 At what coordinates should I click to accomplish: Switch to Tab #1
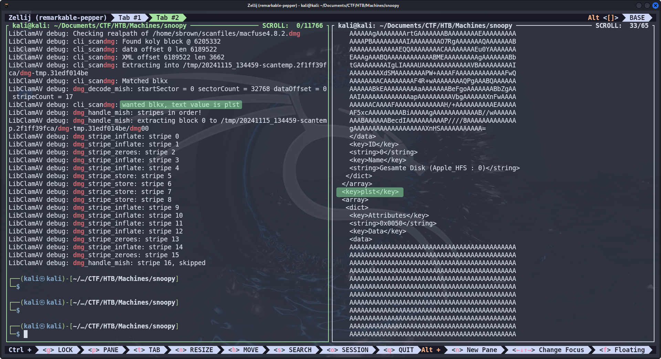tap(129, 18)
